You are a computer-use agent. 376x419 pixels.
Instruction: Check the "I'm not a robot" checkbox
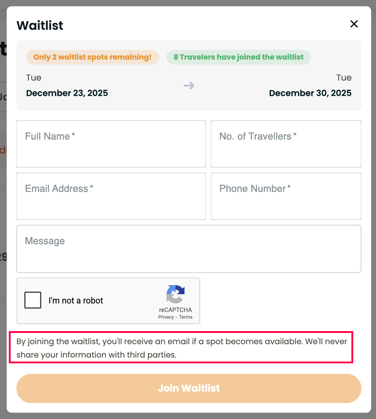click(33, 300)
